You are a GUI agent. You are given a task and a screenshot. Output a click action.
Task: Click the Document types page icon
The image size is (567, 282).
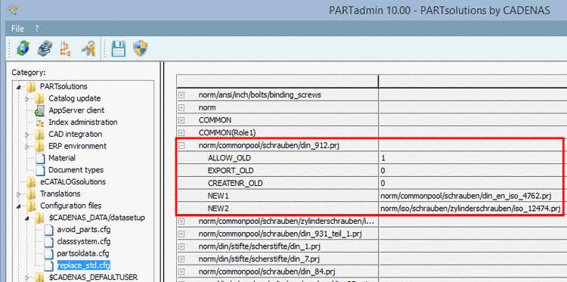coord(40,170)
